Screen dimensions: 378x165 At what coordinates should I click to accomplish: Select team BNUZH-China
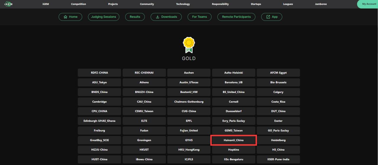pos(144,92)
